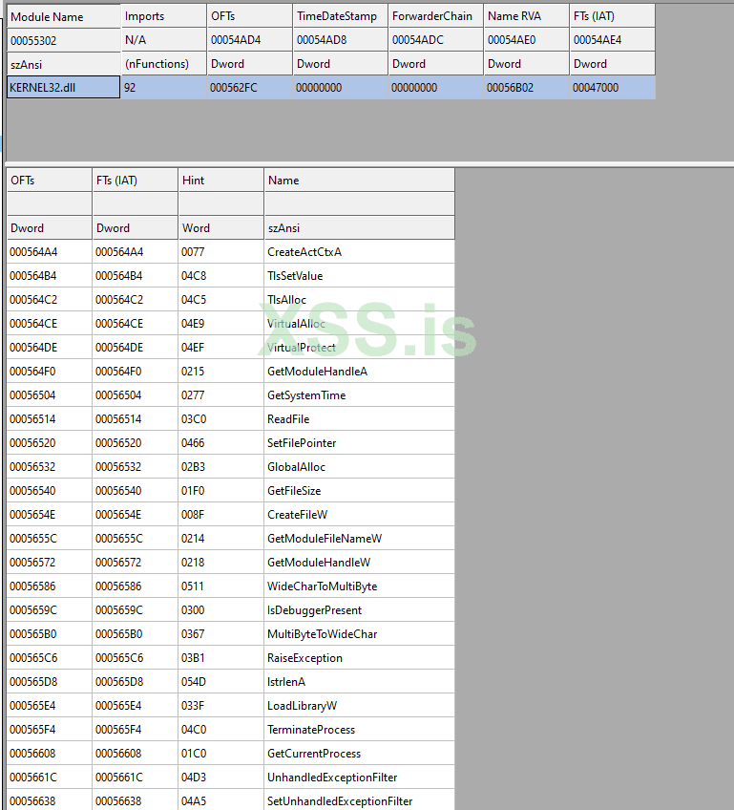
Task: Click the Name RVA column header
Action: pos(527,16)
